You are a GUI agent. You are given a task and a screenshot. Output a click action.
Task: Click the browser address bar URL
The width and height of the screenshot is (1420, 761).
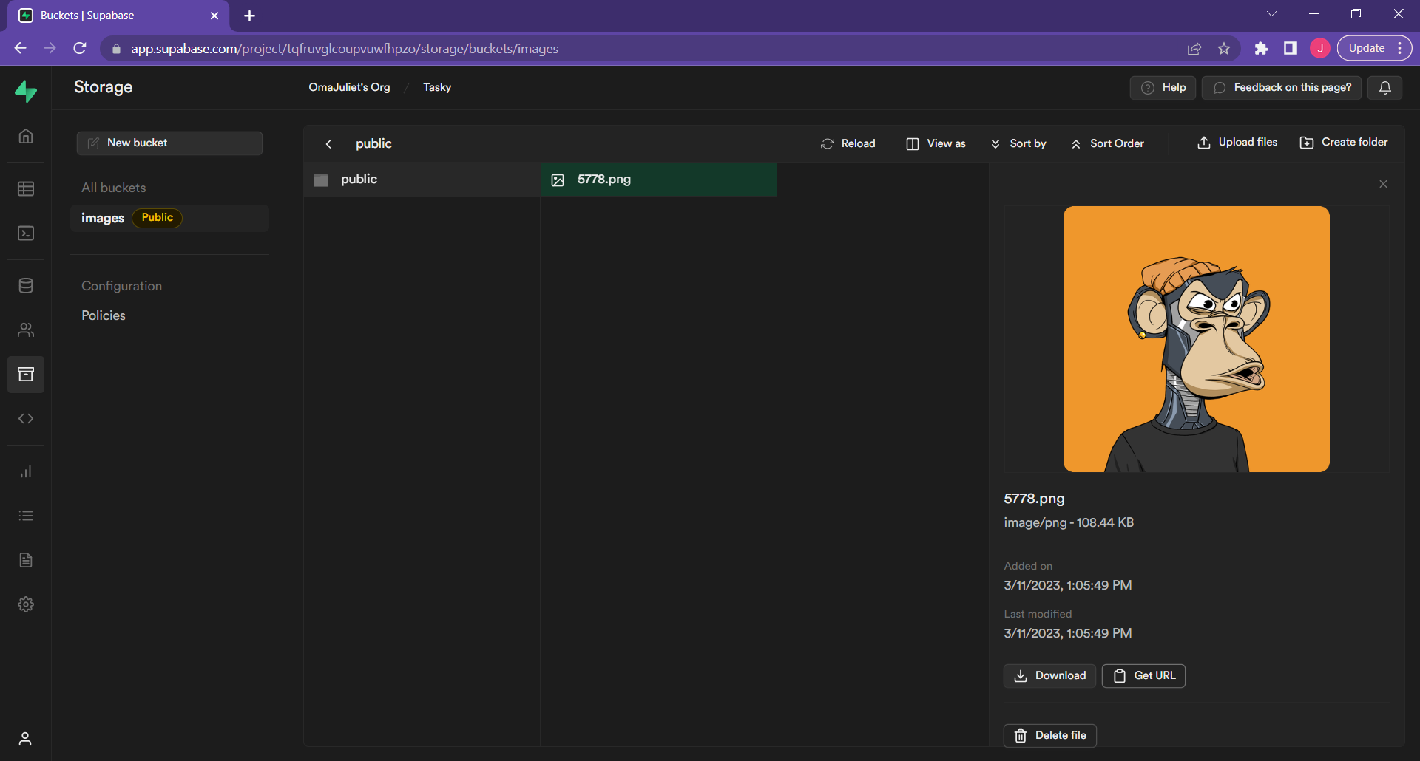pyautogui.click(x=345, y=49)
